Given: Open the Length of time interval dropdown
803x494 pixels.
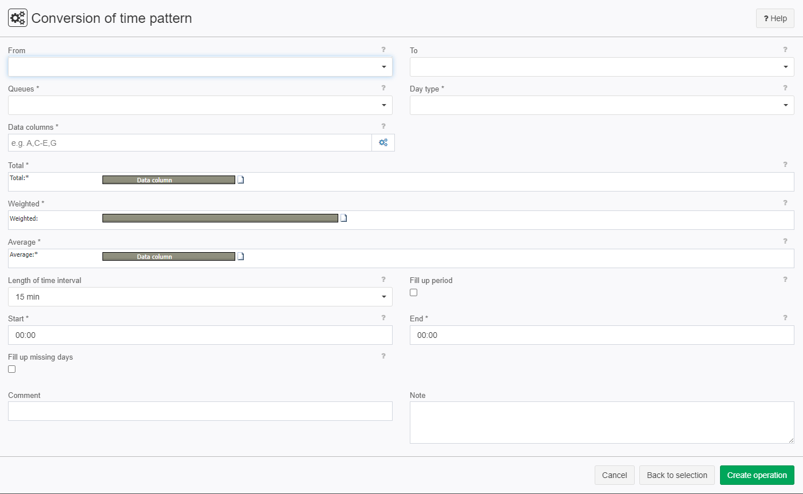Looking at the screenshot, I should coord(200,297).
